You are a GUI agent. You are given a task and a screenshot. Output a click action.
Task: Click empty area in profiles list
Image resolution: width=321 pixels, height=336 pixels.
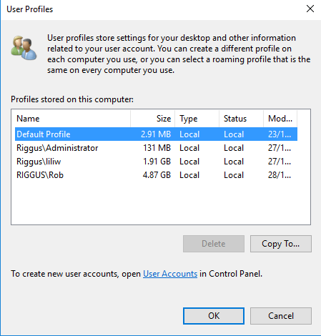pyautogui.click(x=161, y=202)
